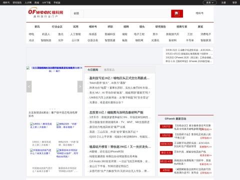Open the iQOO Z11 review headline

coord(119,136)
